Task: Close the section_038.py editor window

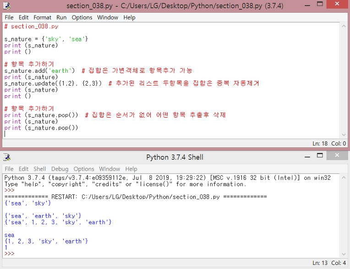Action: click(x=337, y=4)
